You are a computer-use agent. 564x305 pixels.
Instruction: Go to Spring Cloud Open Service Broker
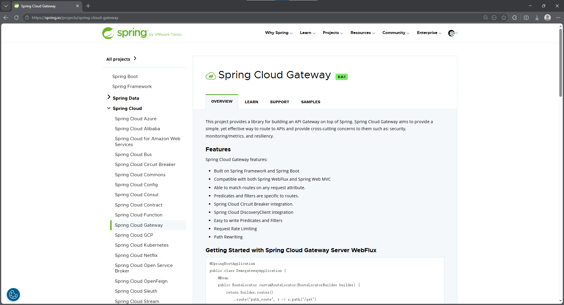tap(144, 268)
